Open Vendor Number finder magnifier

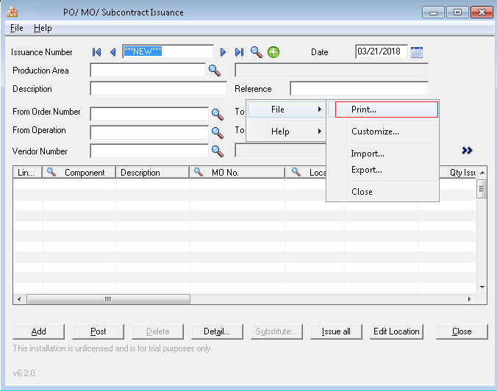point(217,151)
